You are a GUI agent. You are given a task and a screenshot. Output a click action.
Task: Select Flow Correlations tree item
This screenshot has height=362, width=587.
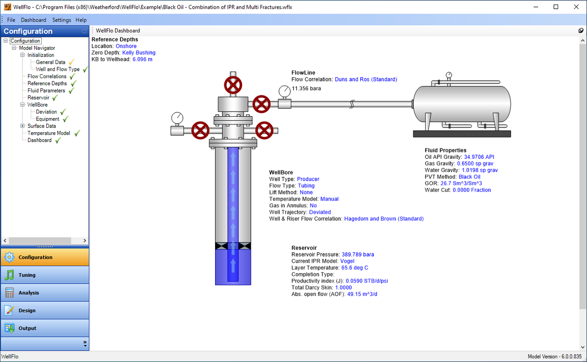coord(47,76)
